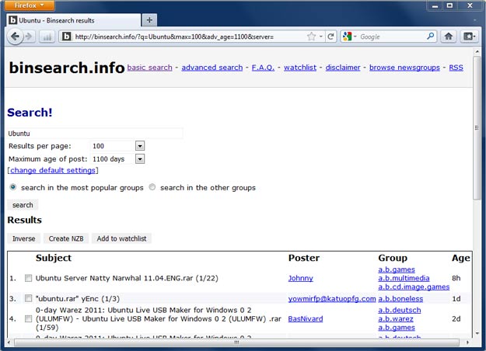
Task: Open the F.A.Q. link
Action: (263, 68)
